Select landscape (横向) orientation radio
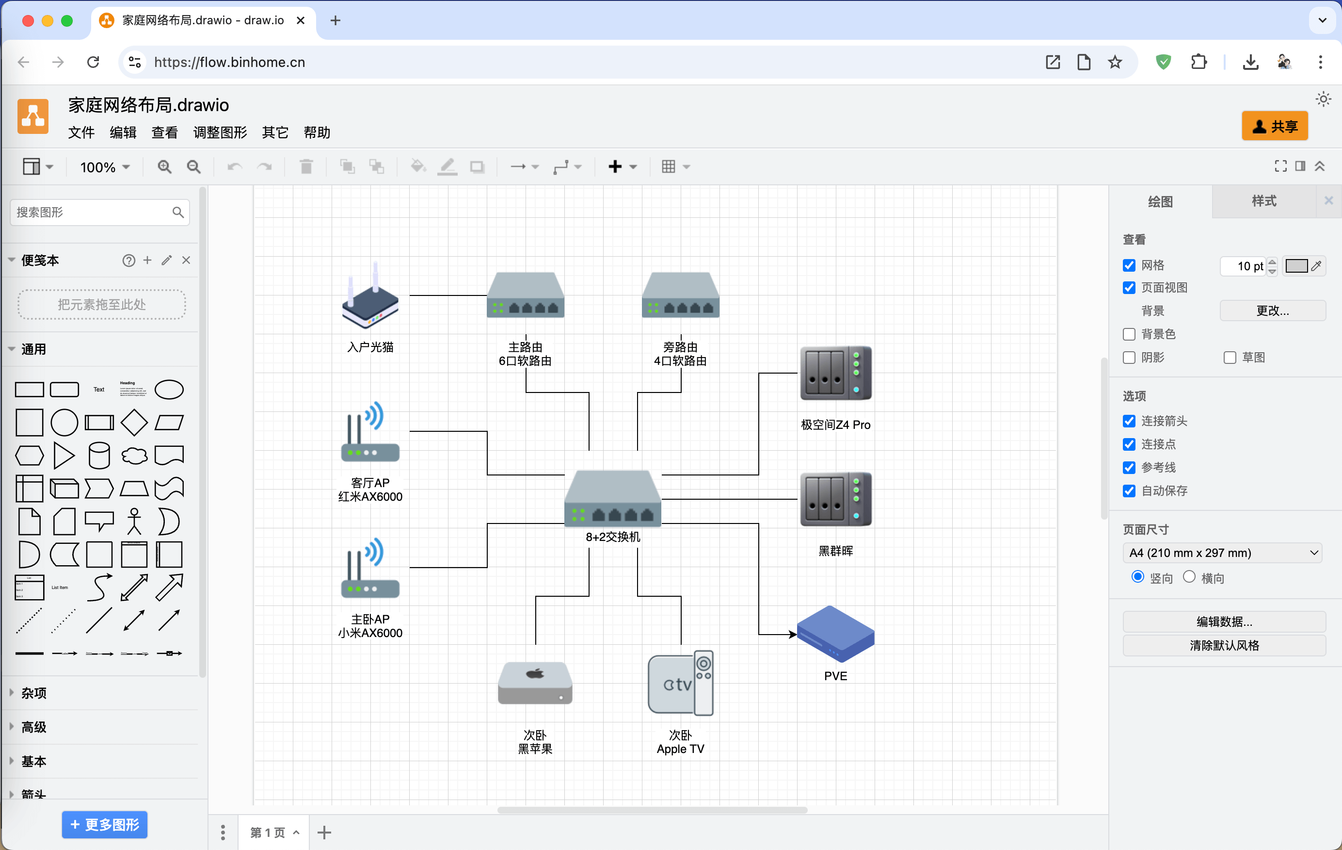 [x=1189, y=577]
